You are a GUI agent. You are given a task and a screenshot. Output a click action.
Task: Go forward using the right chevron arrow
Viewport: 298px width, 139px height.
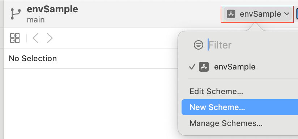[x=50, y=38]
